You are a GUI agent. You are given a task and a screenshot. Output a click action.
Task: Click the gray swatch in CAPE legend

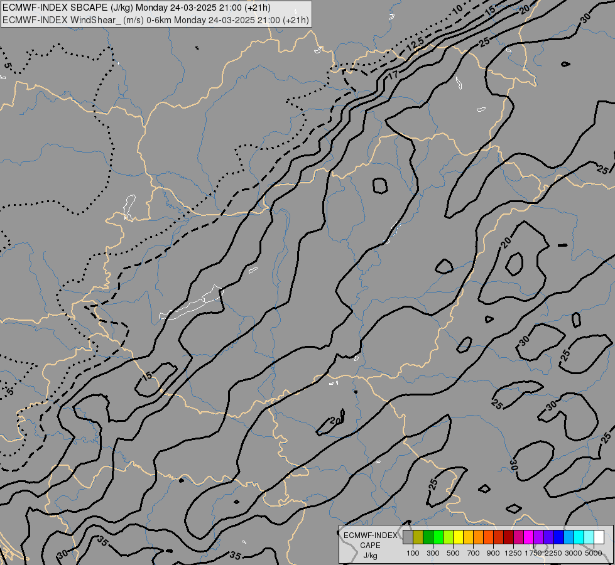pos(408,537)
